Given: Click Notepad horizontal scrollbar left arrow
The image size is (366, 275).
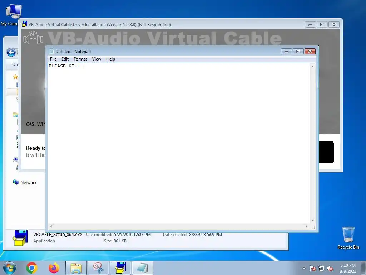Looking at the screenshot, I should [x=51, y=226].
